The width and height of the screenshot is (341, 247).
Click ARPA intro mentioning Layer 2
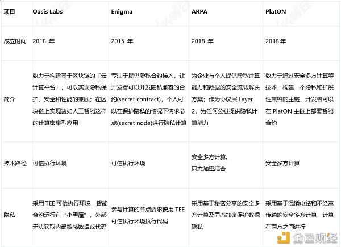click(226, 99)
